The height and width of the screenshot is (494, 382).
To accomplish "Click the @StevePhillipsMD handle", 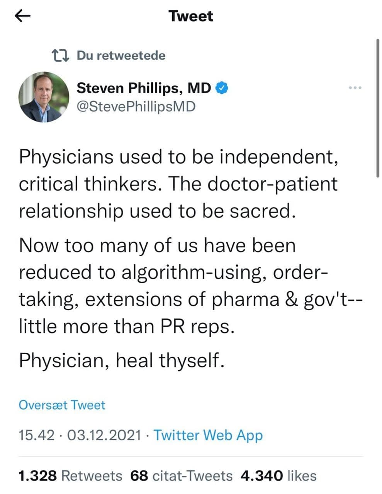I will click(136, 106).
